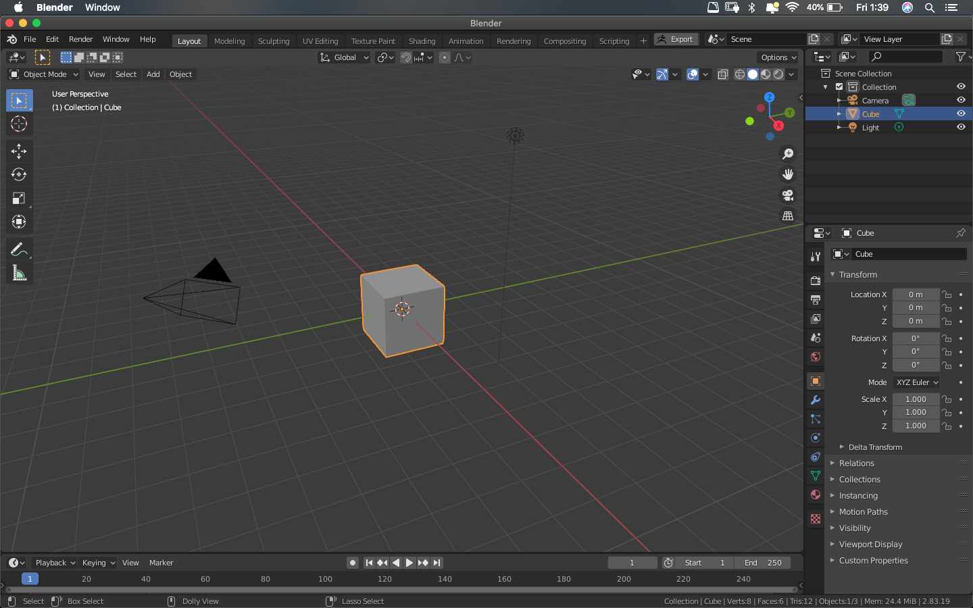Click the Export button
The image size is (973, 608).
676,39
